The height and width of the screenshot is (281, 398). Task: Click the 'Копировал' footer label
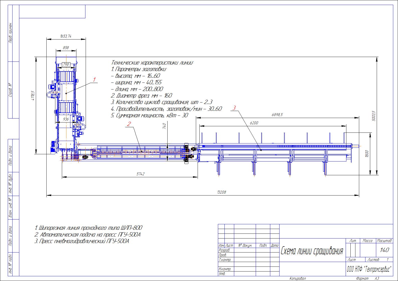point(298,278)
